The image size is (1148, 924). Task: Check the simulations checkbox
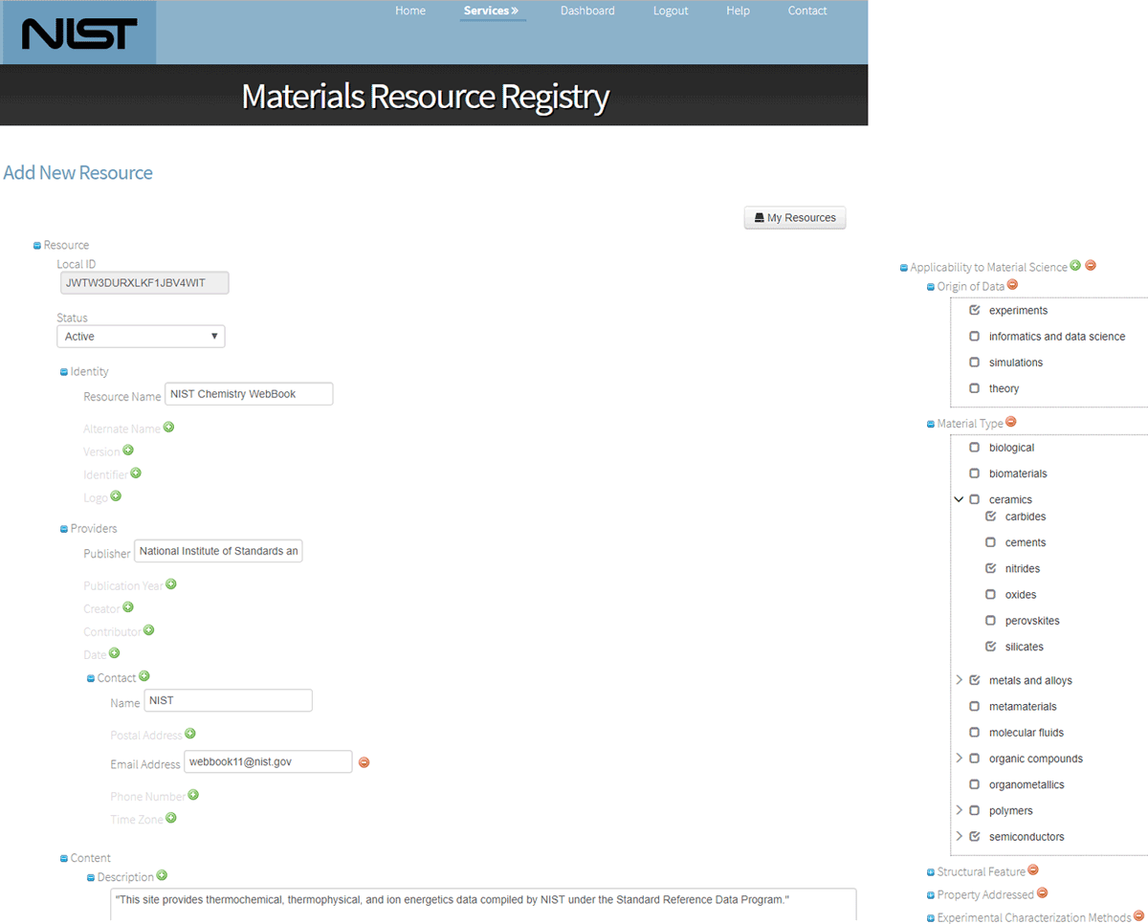(x=975, y=363)
